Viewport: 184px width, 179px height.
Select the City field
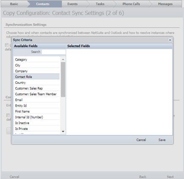click(x=36, y=65)
